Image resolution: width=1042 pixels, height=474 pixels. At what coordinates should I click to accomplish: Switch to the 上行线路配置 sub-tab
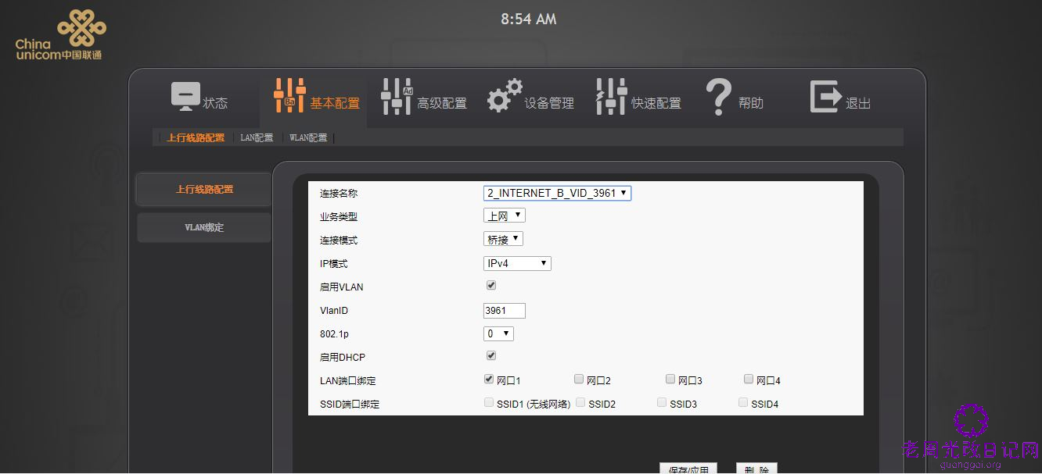196,137
